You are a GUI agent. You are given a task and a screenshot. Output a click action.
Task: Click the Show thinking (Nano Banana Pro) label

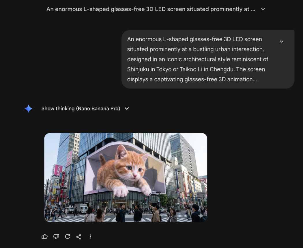tap(81, 109)
